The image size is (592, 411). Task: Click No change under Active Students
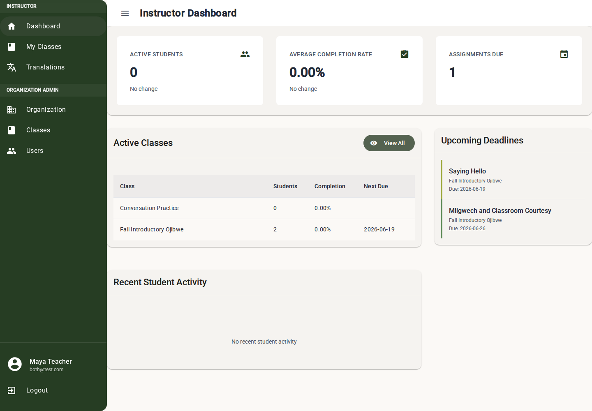pos(143,89)
